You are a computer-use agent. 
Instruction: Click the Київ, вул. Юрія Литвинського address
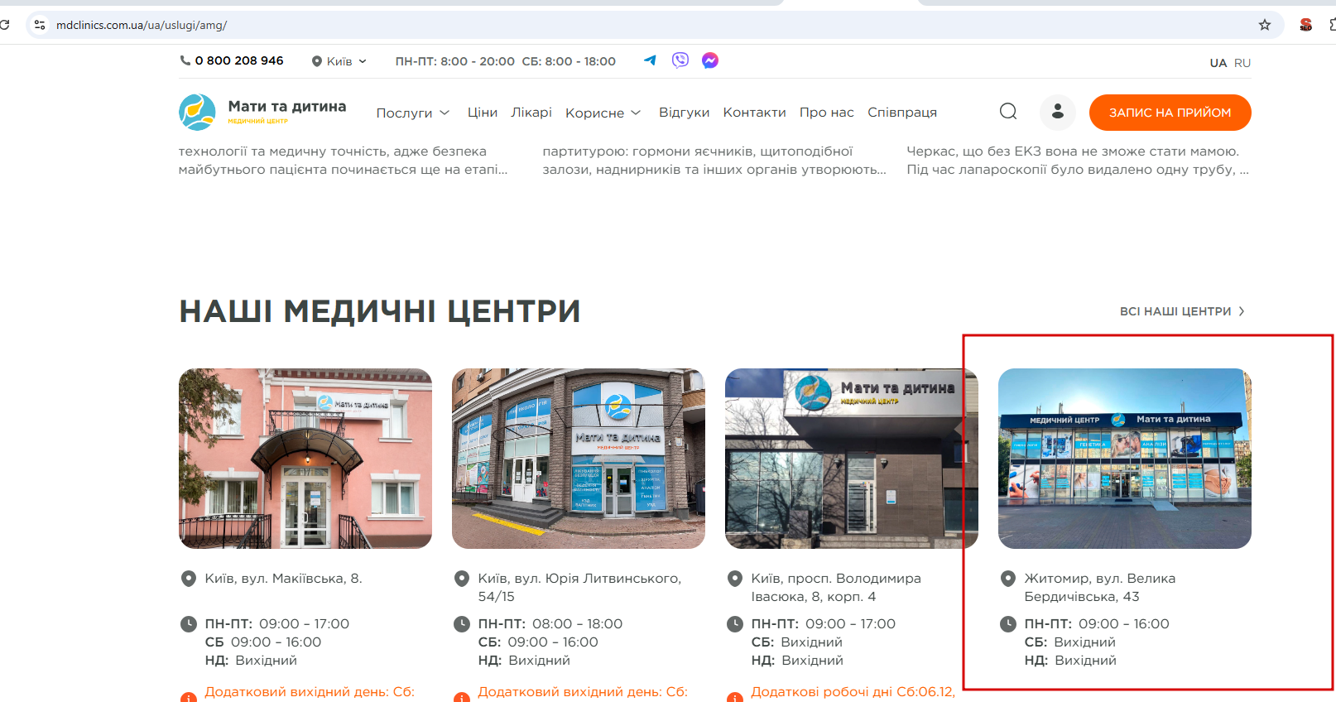pos(580,588)
